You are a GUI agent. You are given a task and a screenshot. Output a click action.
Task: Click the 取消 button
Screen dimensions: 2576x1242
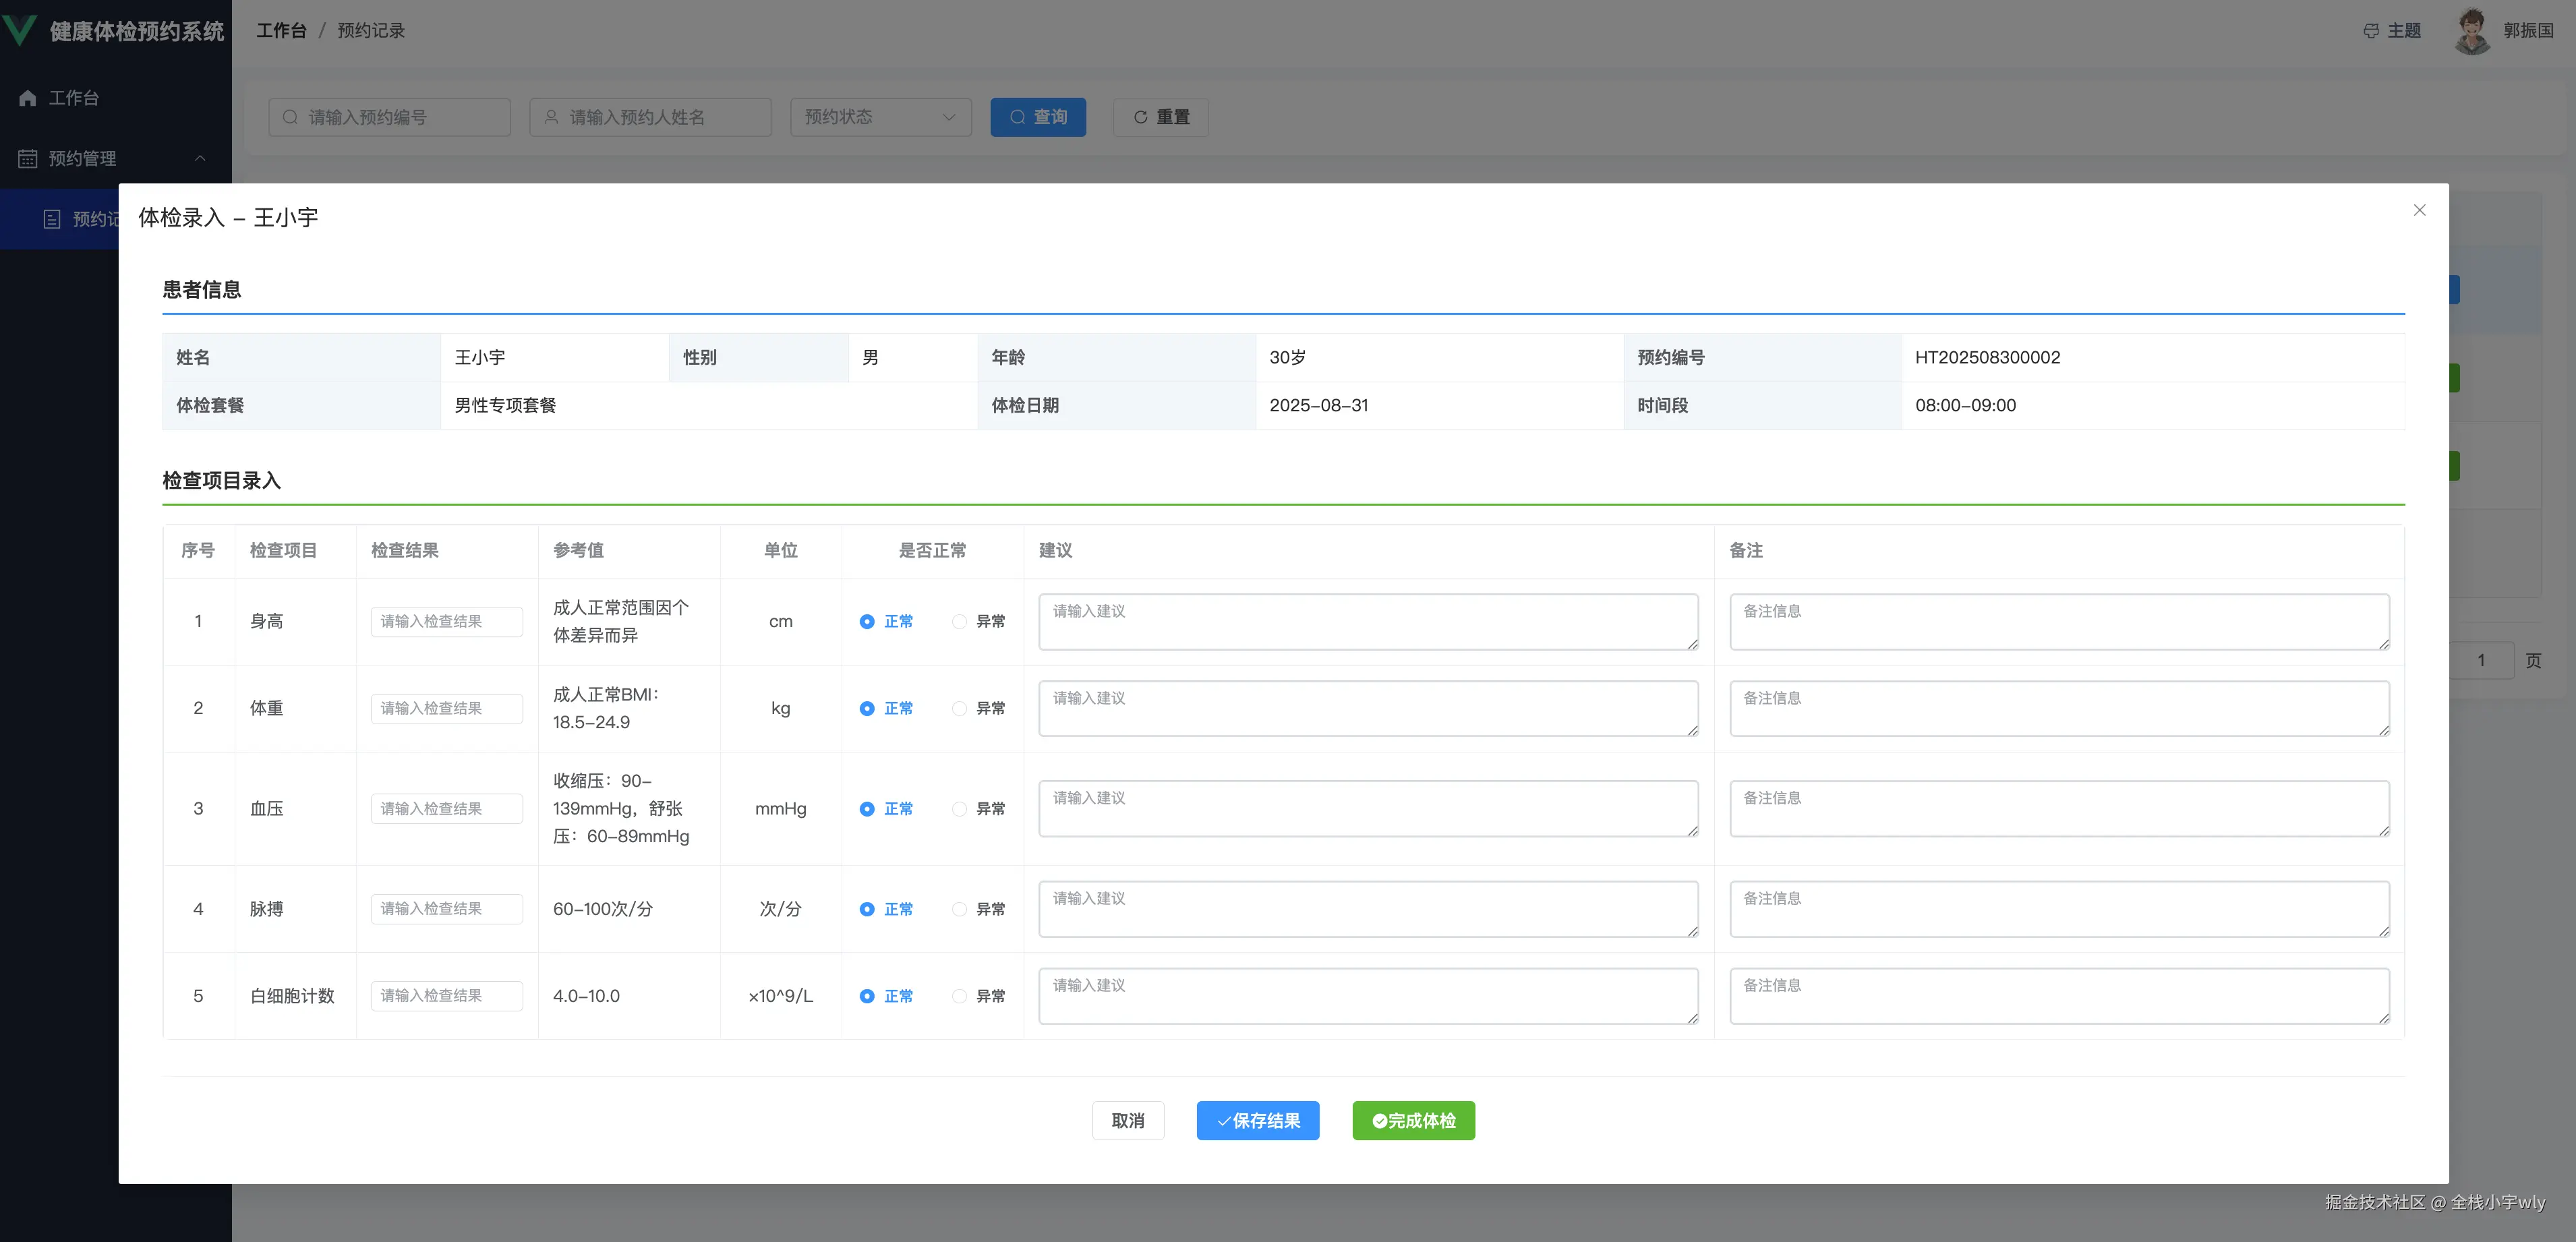[1127, 1120]
